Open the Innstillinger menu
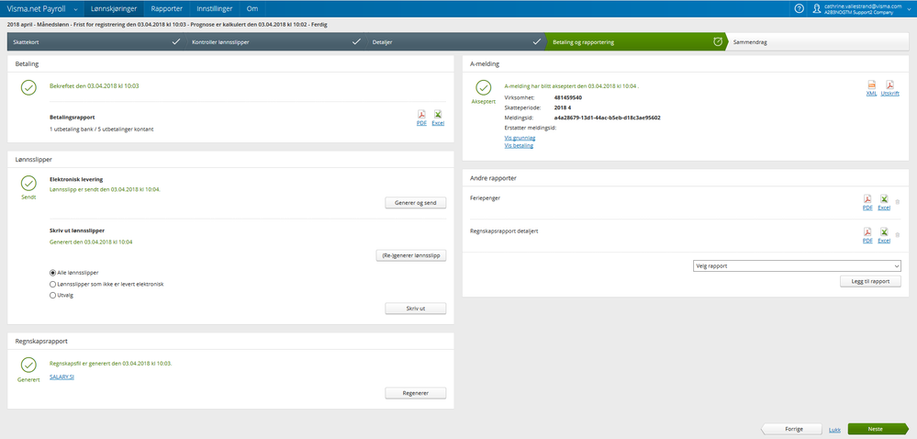Viewport: 917px width, 439px height. (215, 9)
